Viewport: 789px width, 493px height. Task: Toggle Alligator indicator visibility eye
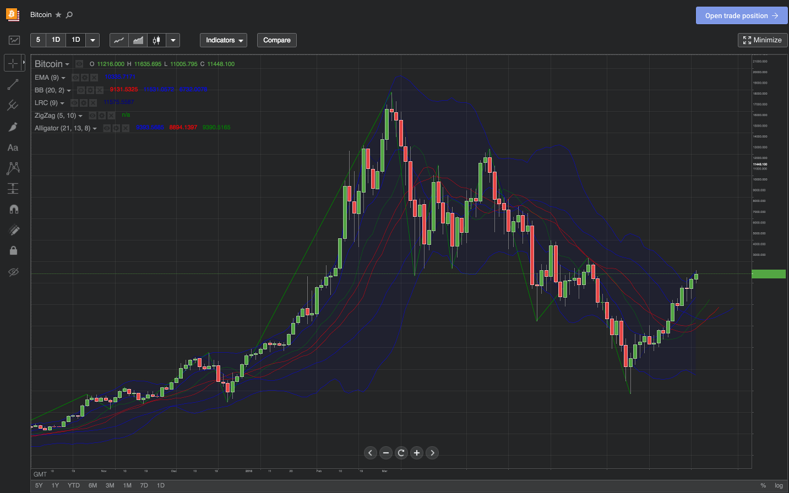[107, 128]
